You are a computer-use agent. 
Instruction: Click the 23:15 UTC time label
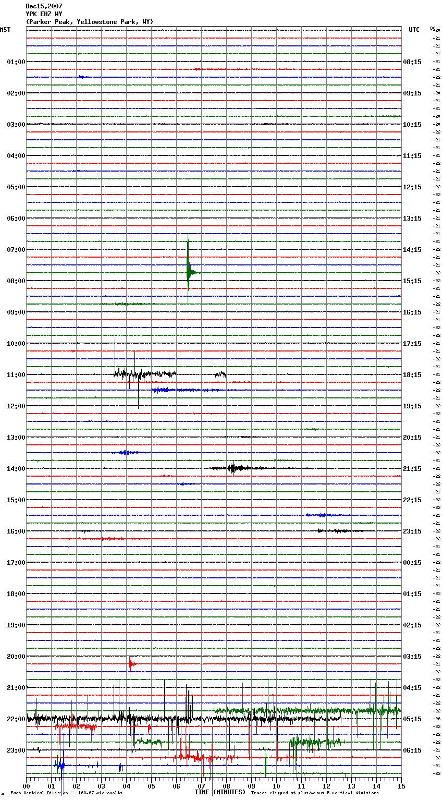pyautogui.click(x=412, y=531)
